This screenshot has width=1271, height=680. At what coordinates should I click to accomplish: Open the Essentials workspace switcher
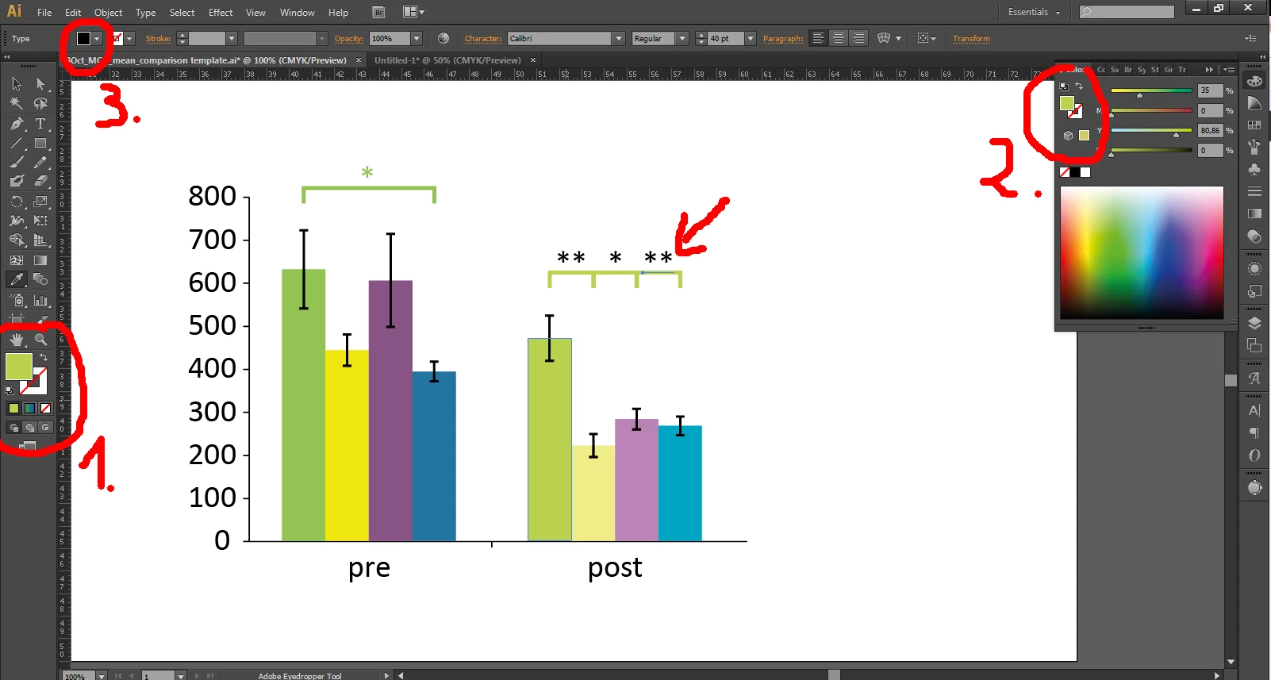(1034, 12)
